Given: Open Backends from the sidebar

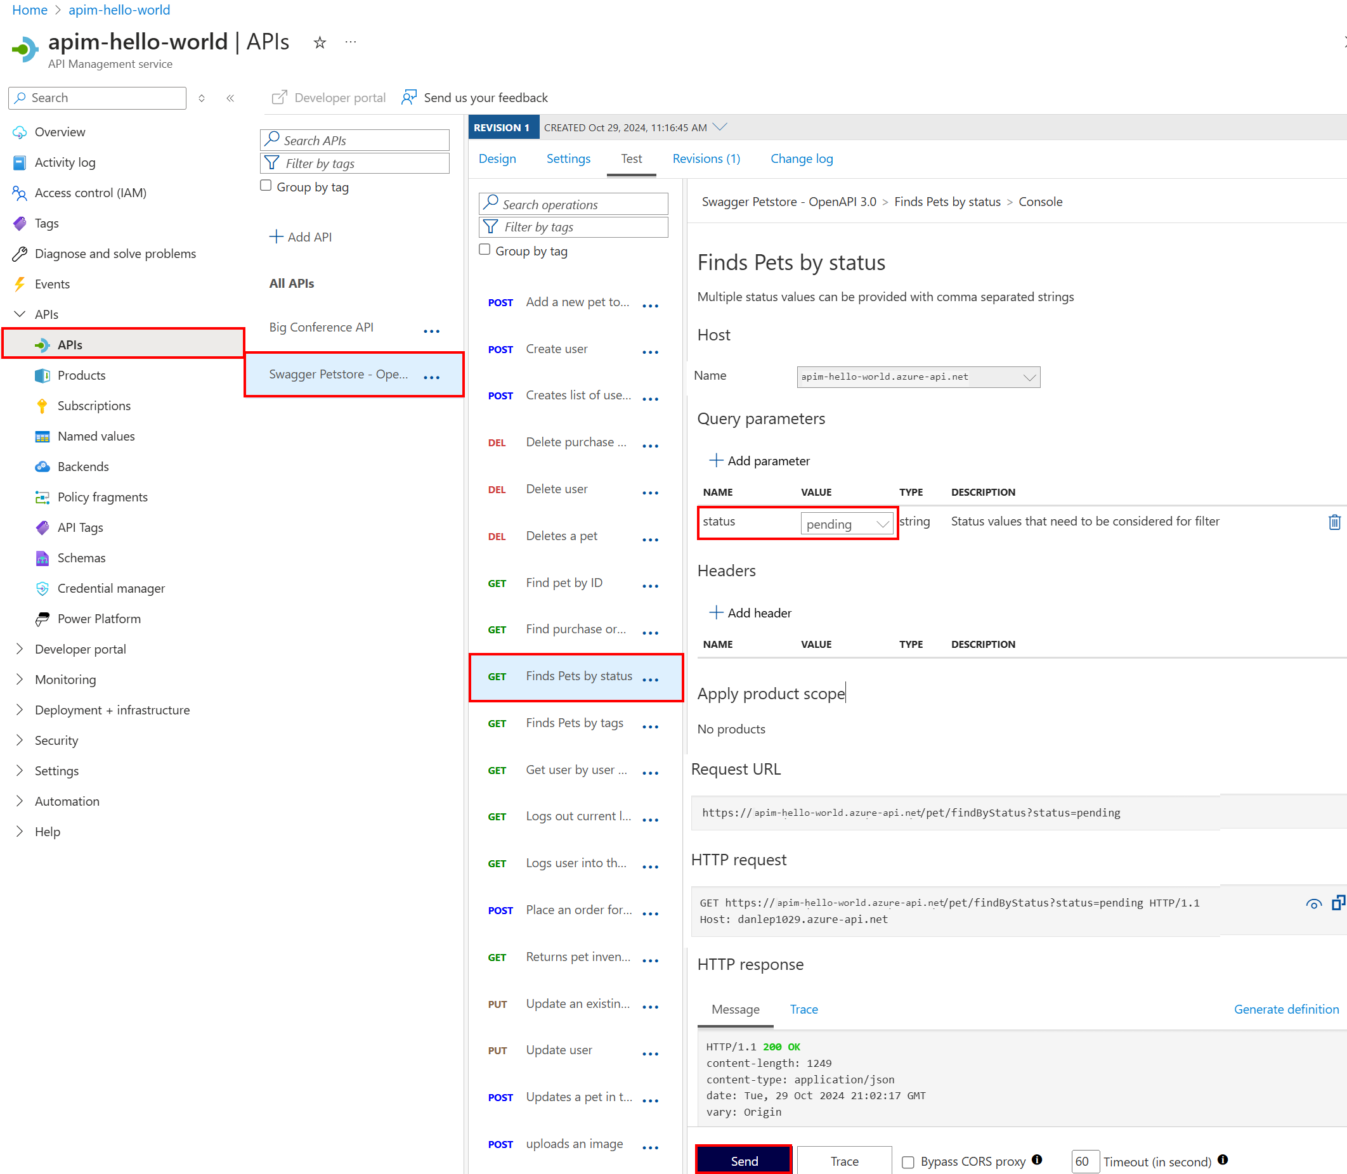Looking at the screenshot, I should tap(82, 467).
